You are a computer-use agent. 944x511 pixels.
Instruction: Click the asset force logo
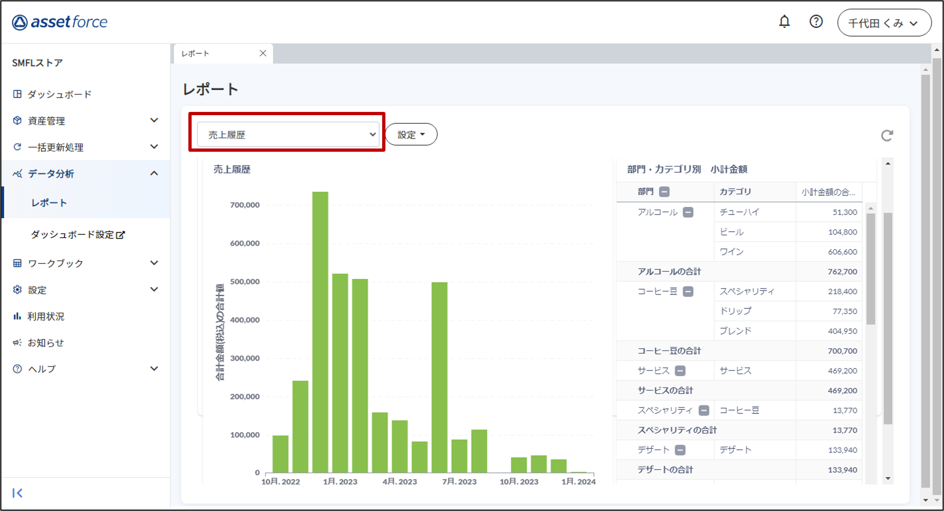click(60, 22)
